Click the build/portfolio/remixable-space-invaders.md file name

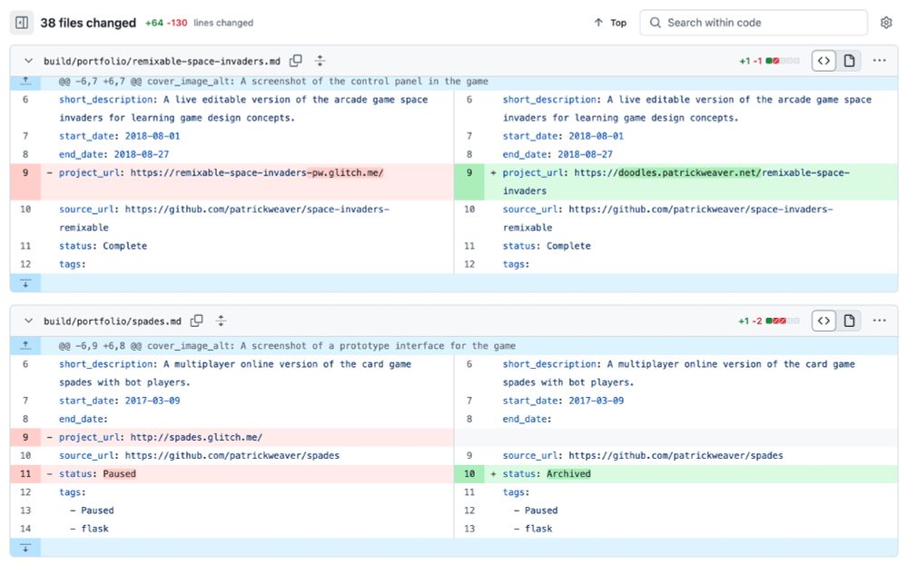162,61
